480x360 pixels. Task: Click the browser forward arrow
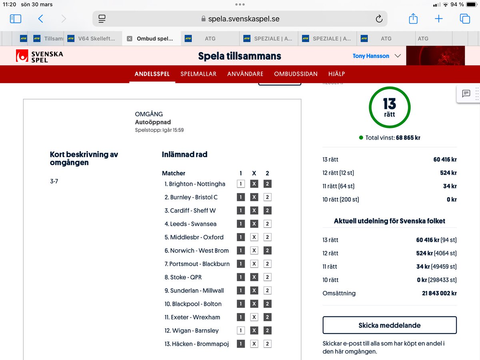(x=64, y=19)
